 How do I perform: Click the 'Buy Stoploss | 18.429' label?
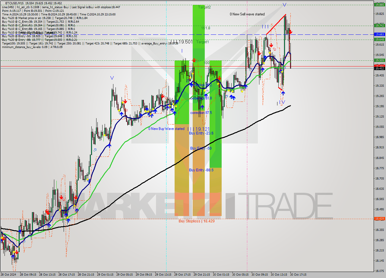197,221
